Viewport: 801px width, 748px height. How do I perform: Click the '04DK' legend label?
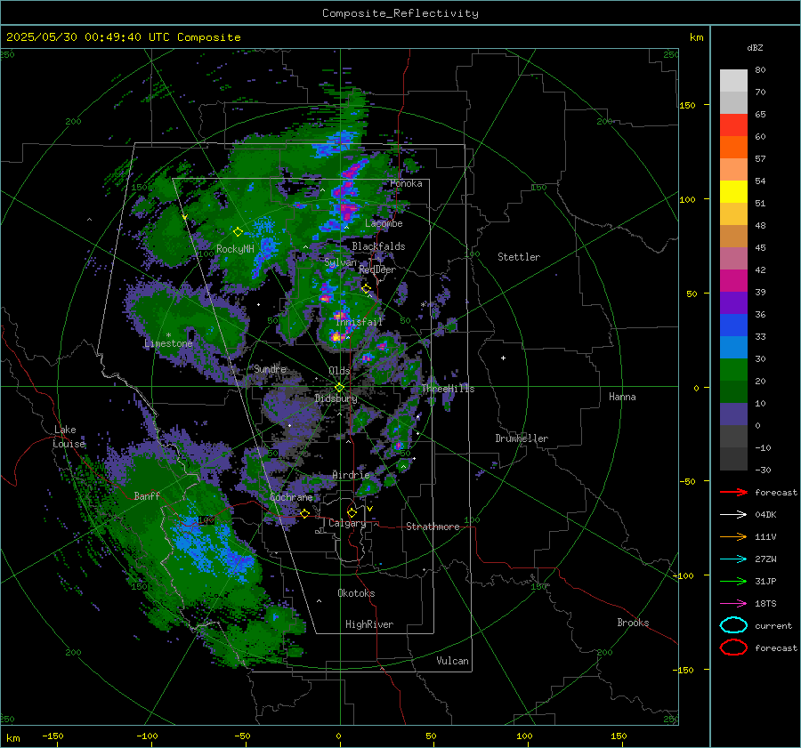765,515
